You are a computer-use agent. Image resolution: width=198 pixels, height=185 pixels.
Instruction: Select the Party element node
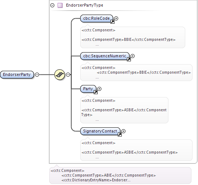[x=88, y=89]
